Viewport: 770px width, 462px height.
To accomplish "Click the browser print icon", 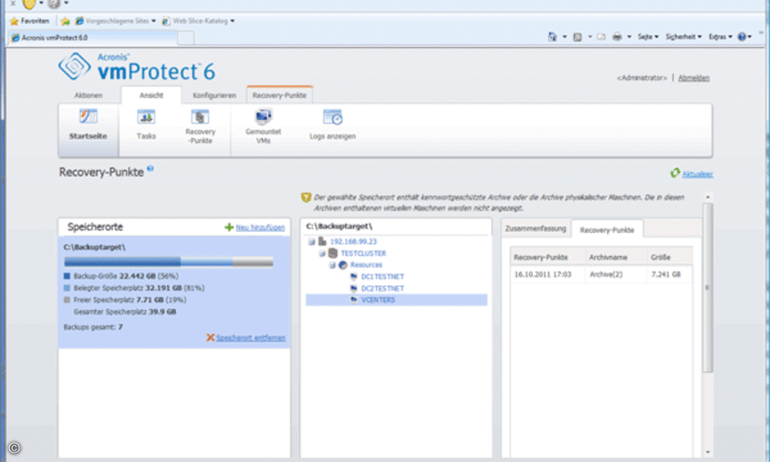I will point(617,37).
